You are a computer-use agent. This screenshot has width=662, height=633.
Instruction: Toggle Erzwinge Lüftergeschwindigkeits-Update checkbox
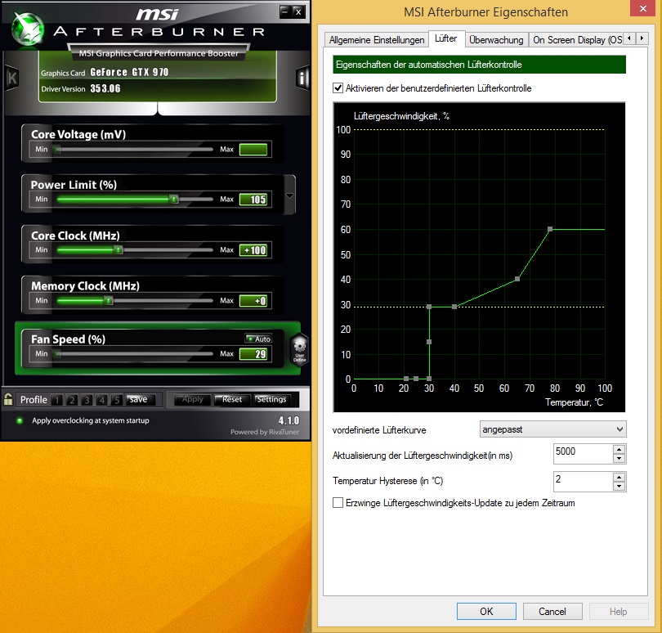coord(338,502)
